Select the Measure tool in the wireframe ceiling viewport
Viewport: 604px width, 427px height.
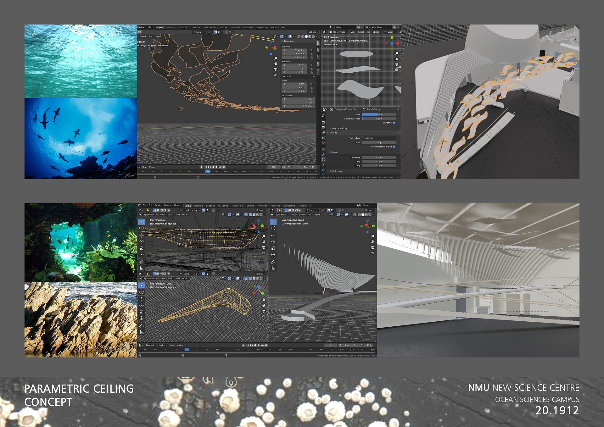point(142,268)
